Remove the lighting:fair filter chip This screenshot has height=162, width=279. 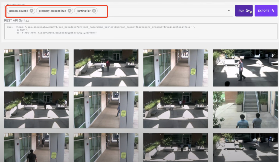pyautogui.click(x=94, y=11)
